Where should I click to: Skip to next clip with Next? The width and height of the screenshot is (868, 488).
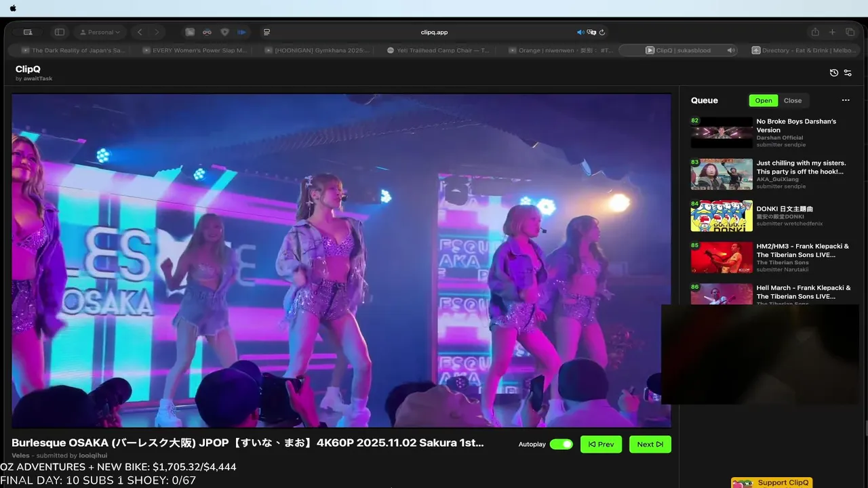pos(650,444)
